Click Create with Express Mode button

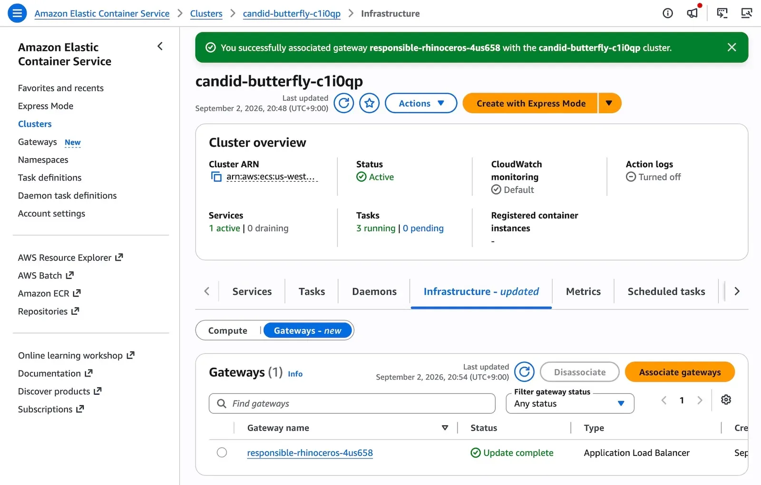530,103
